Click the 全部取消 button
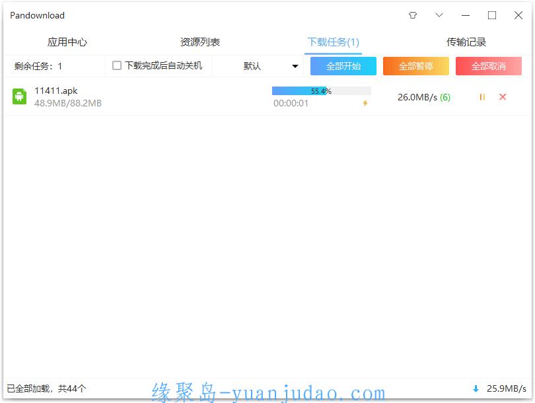Viewport: 535px width, 403px height. click(x=488, y=66)
